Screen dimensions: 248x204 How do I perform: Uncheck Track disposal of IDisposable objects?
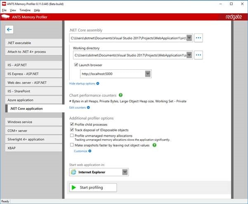click(x=72, y=130)
